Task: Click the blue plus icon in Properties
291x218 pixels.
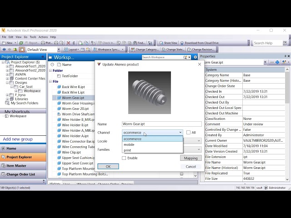Action: 277,62
